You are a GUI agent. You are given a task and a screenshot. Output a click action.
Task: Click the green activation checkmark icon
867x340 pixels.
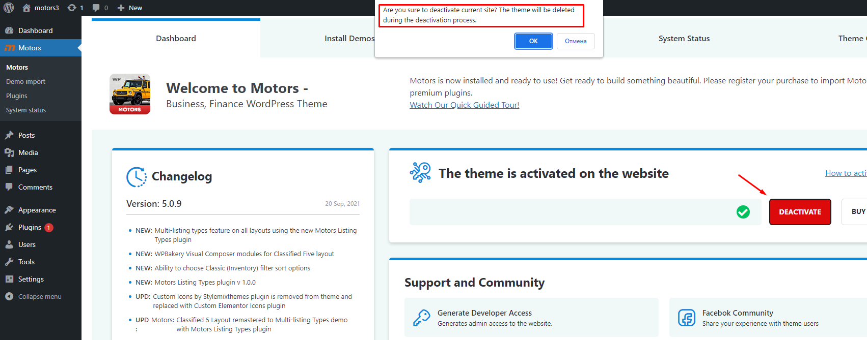pyautogui.click(x=743, y=212)
